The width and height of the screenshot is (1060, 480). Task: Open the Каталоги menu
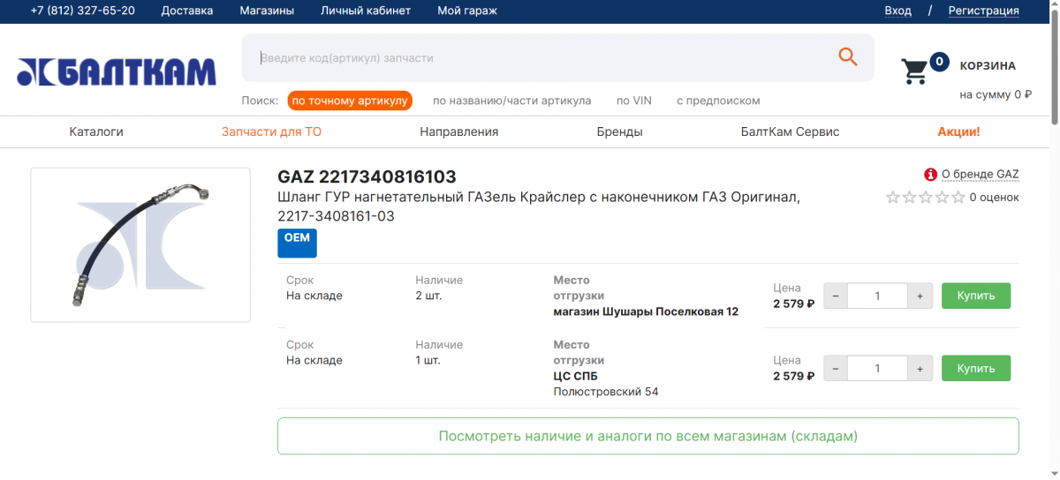[96, 131]
